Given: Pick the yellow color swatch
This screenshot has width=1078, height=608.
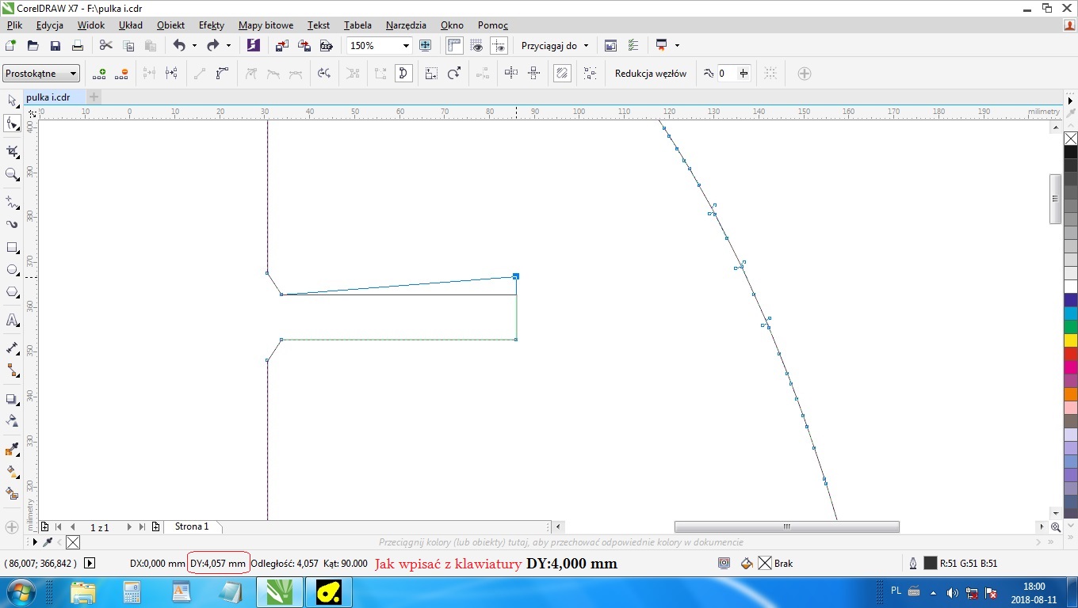Looking at the screenshot, I should click(1071, 340).
